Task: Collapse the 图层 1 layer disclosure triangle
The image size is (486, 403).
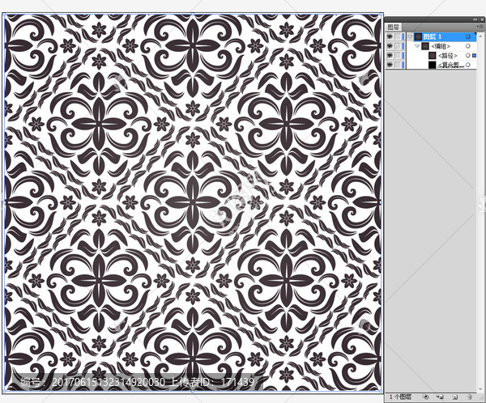Action: (x=411, y=36)
